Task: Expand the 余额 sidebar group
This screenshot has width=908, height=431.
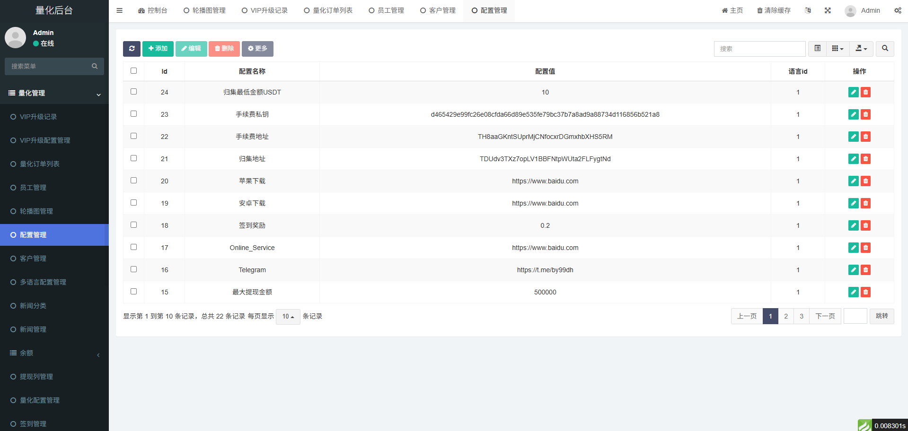Action: (x=54, y=353)
